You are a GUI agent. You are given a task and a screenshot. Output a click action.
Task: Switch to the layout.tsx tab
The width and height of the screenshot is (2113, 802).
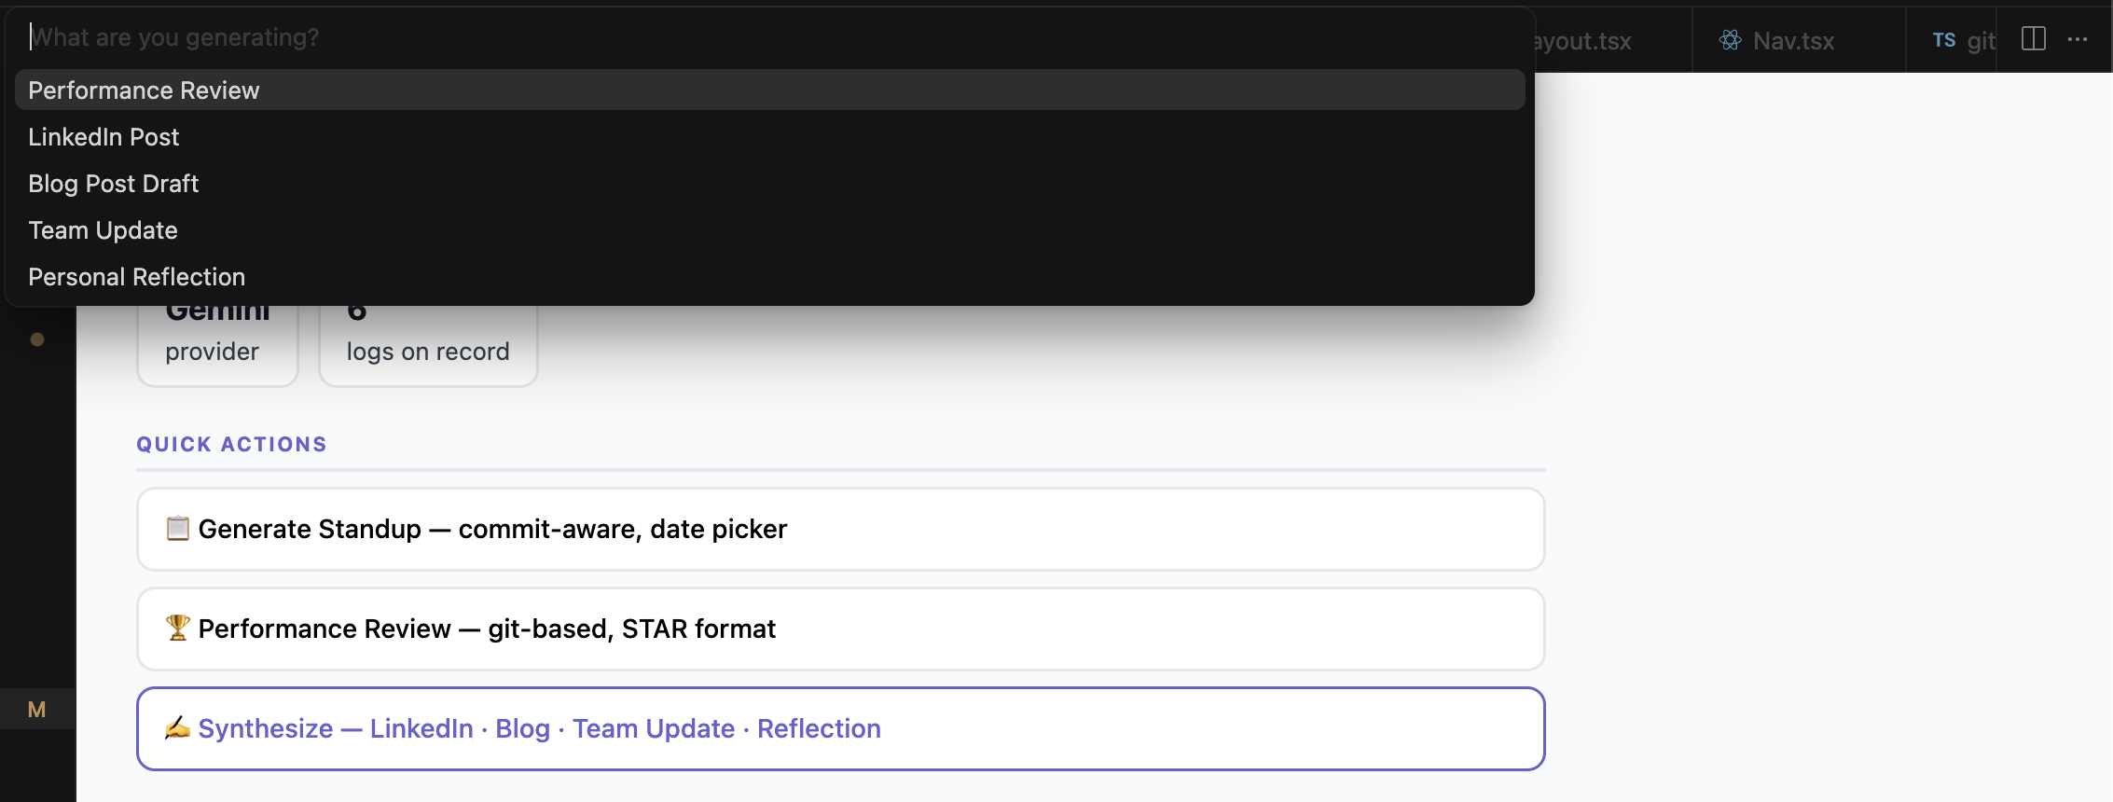1582,41
